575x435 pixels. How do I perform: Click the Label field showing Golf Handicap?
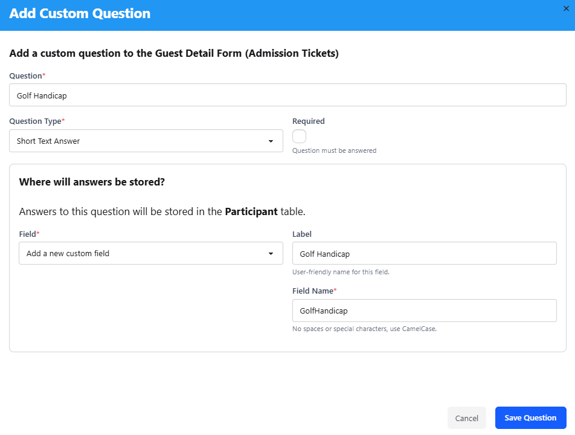point(424,253)
